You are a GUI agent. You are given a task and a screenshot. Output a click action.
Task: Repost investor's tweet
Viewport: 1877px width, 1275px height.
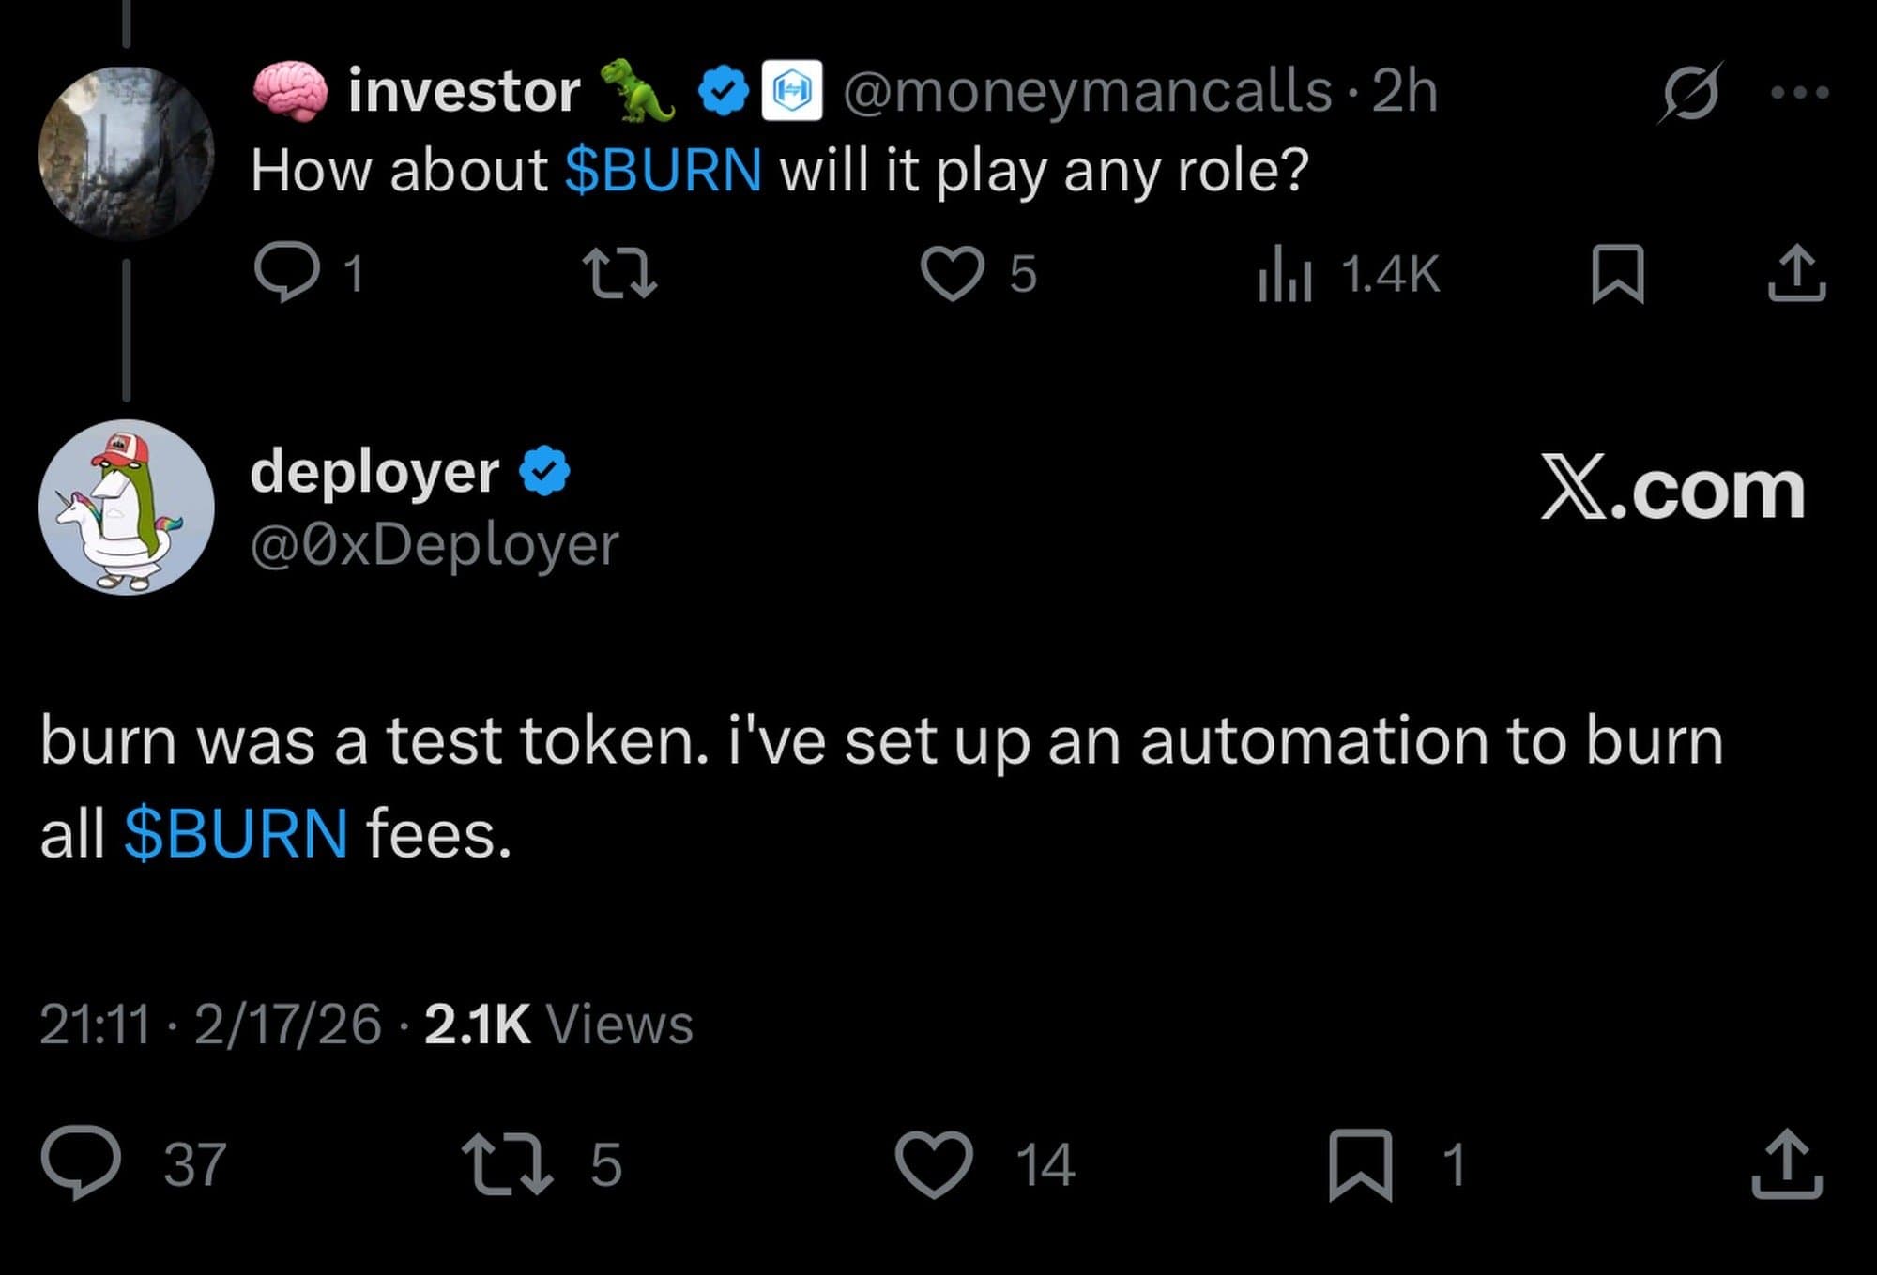coord(619,273)
